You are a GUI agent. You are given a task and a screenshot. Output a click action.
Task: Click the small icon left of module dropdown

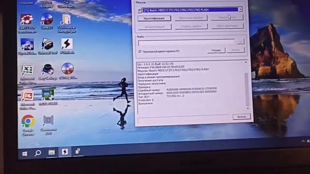[x=139, y=10]
